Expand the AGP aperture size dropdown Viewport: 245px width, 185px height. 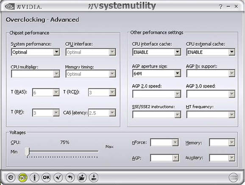(157, 73)
